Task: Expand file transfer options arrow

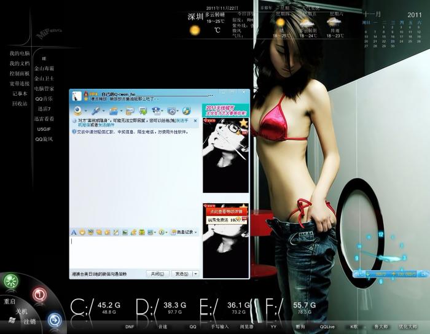Action: 121,111
